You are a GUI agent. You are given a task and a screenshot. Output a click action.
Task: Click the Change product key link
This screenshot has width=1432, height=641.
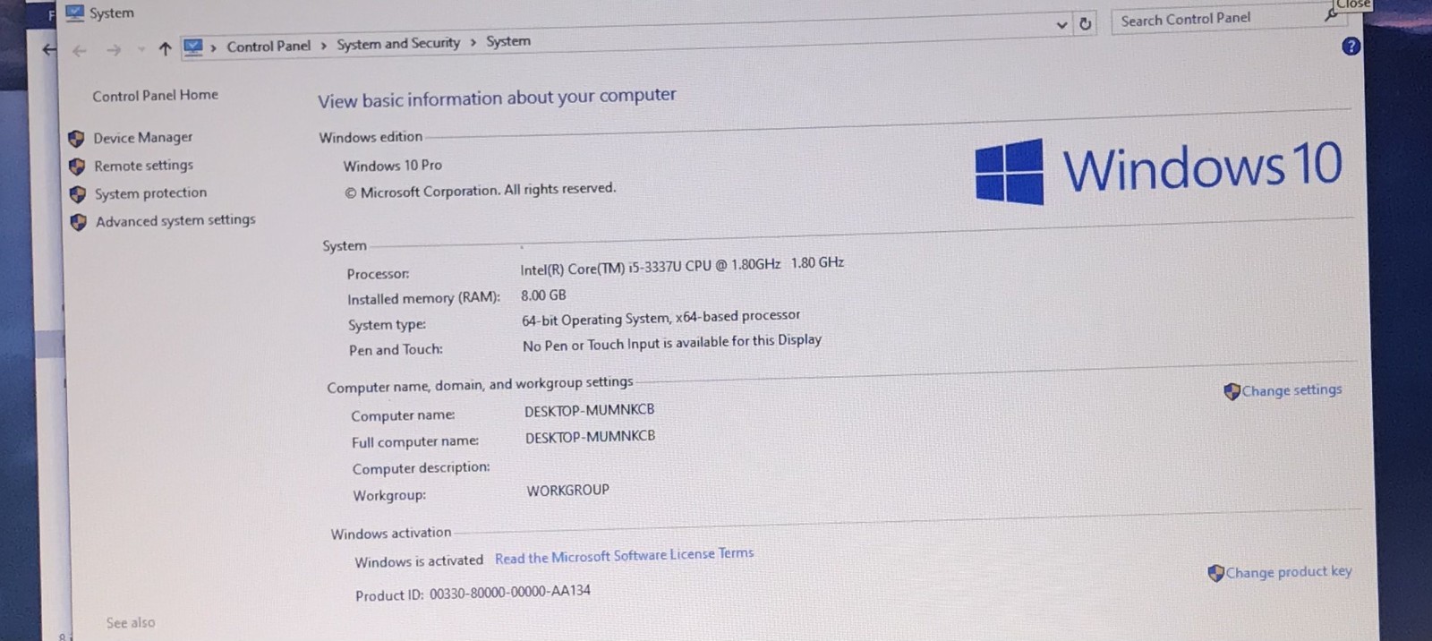1289,571
